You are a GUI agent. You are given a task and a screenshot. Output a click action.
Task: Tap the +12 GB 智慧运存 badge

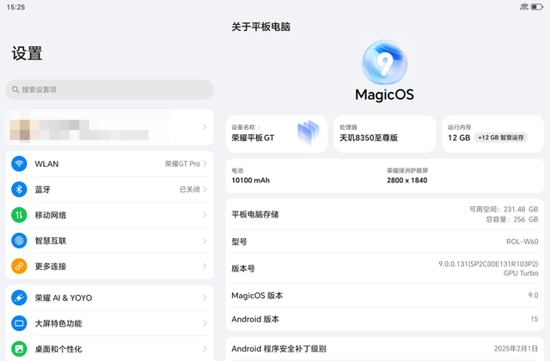tap(501, 138)
